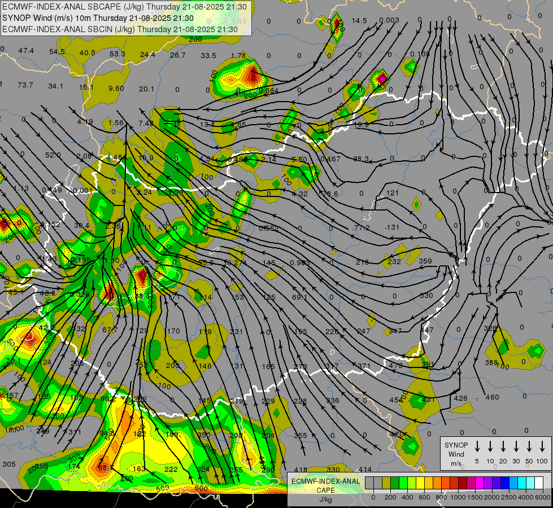Click the map value '473'

[396, 366]
